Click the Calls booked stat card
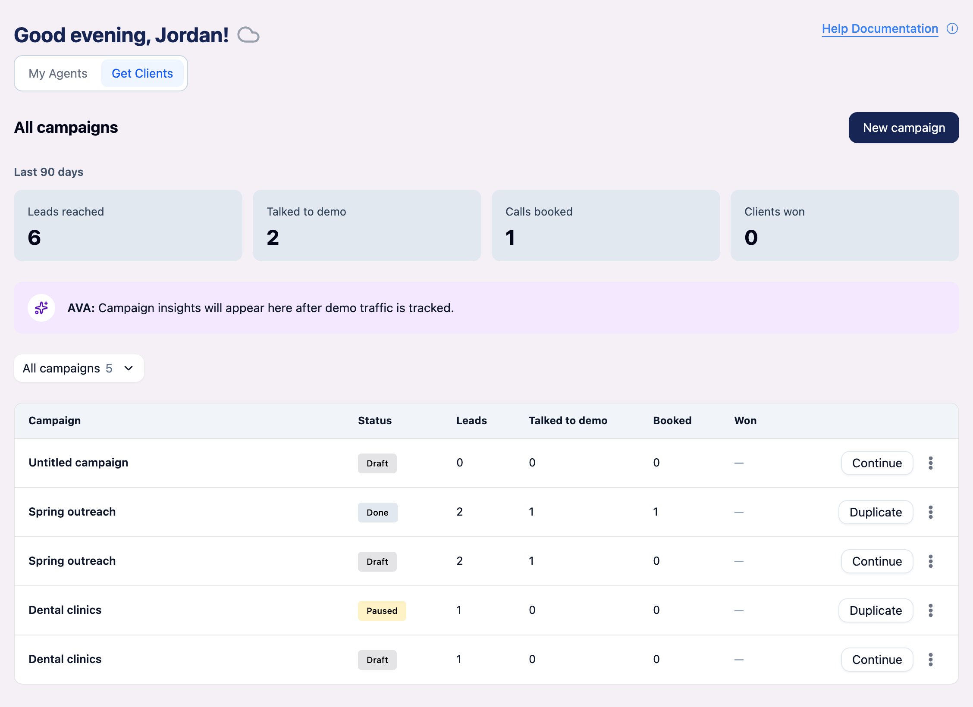This screenshot has height=707, width=973. [x=606, y=225]
